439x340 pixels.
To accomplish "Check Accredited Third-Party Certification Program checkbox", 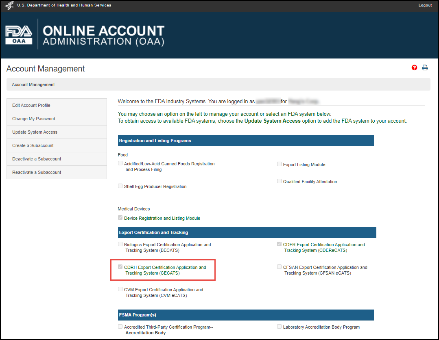I will [x=120, y=326].
